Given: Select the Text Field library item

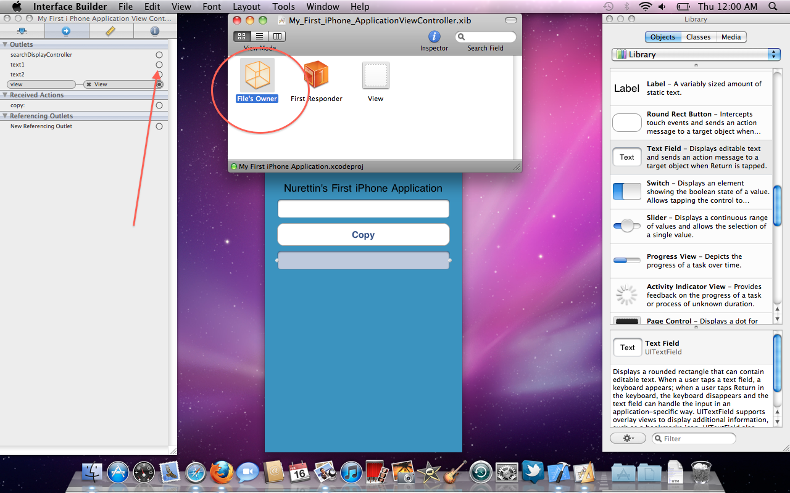Looking at the screenshot, I should pyautogui.click(x=691, y=157).
